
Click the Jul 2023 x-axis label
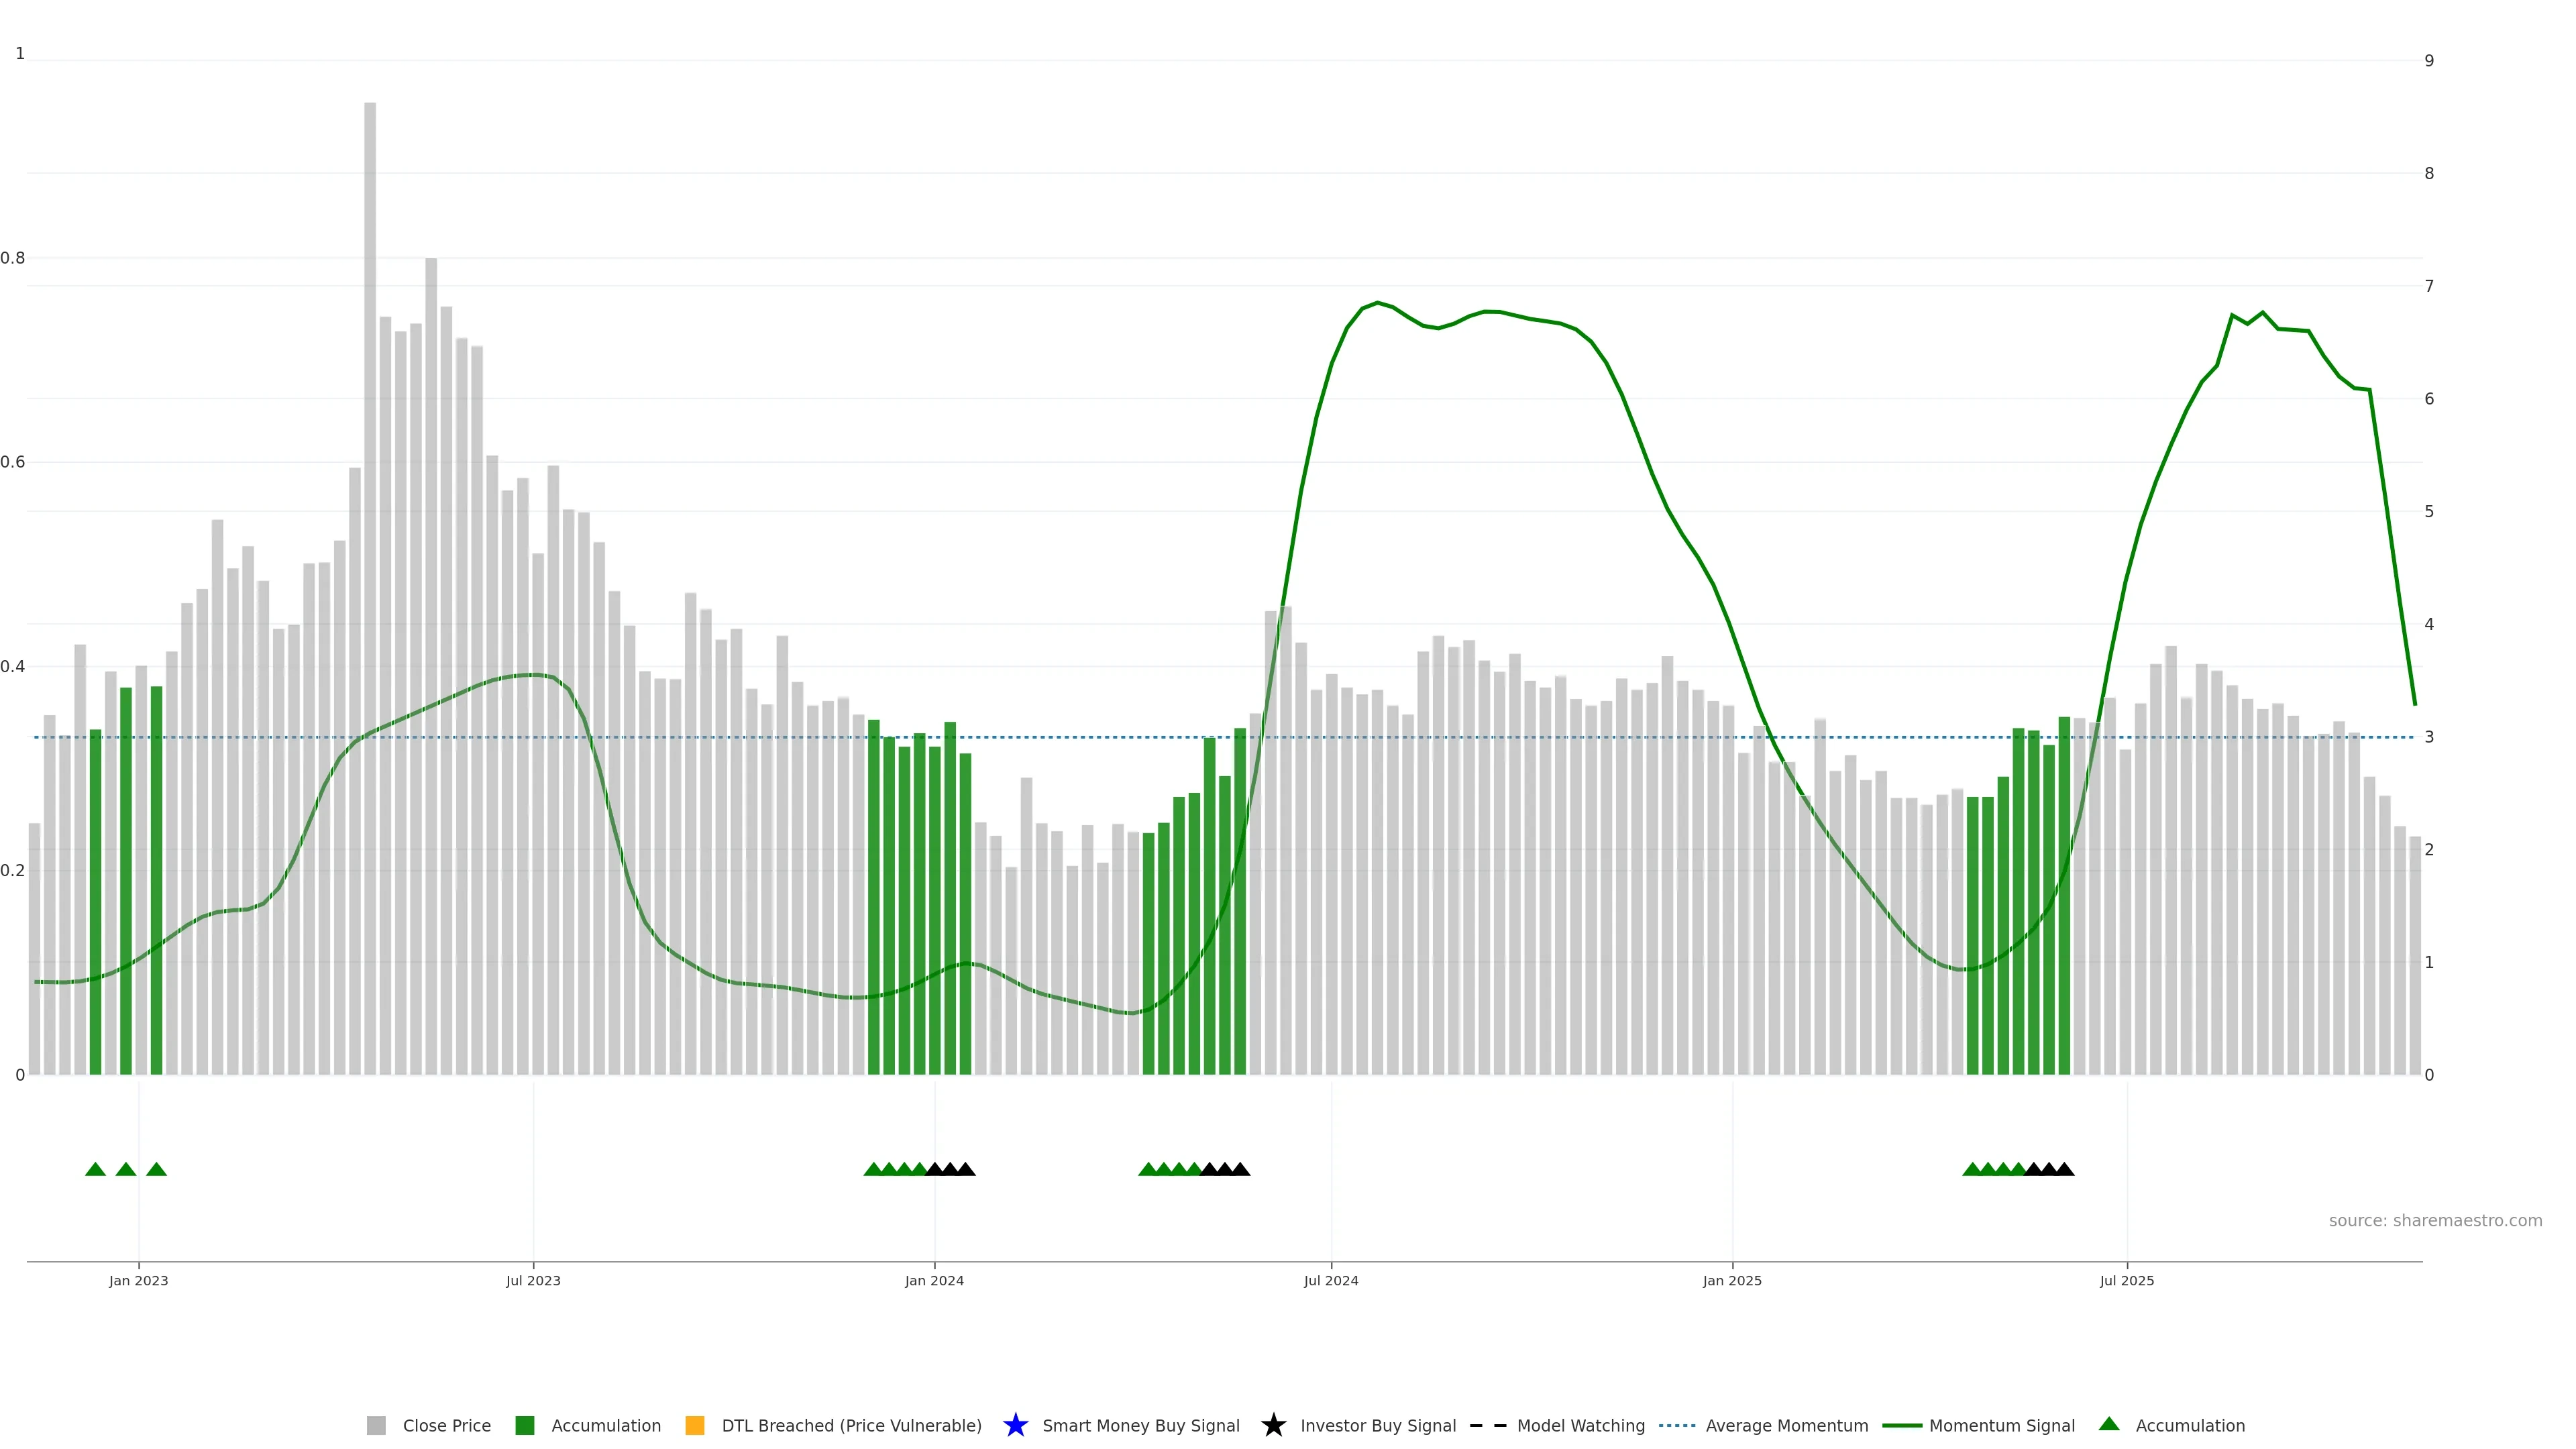pyautogui.click(x=533, y=1280)
